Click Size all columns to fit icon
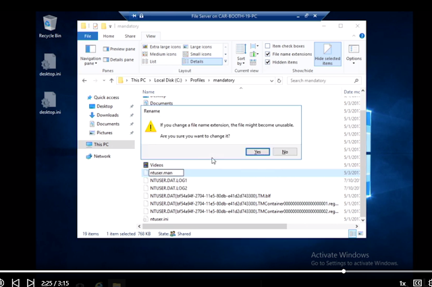The height and width of the screenshot is (287, 432). (x=253, y=63)
